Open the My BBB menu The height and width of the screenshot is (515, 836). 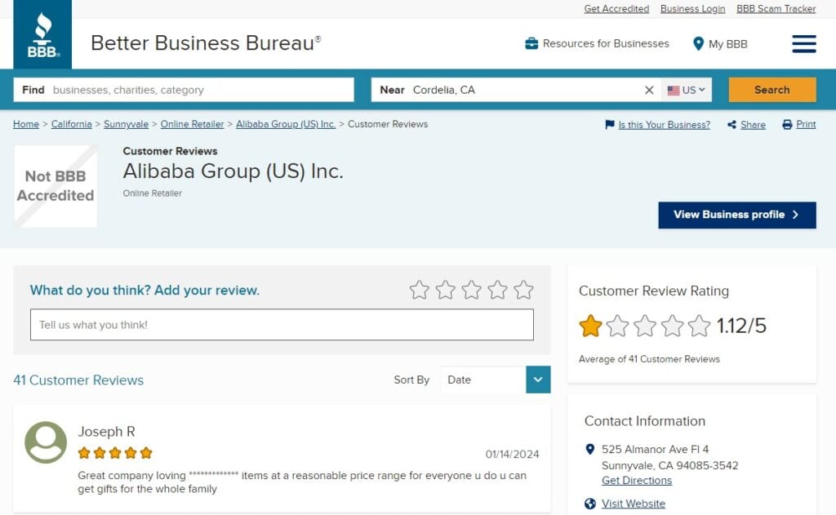click(x=727, y=44)
